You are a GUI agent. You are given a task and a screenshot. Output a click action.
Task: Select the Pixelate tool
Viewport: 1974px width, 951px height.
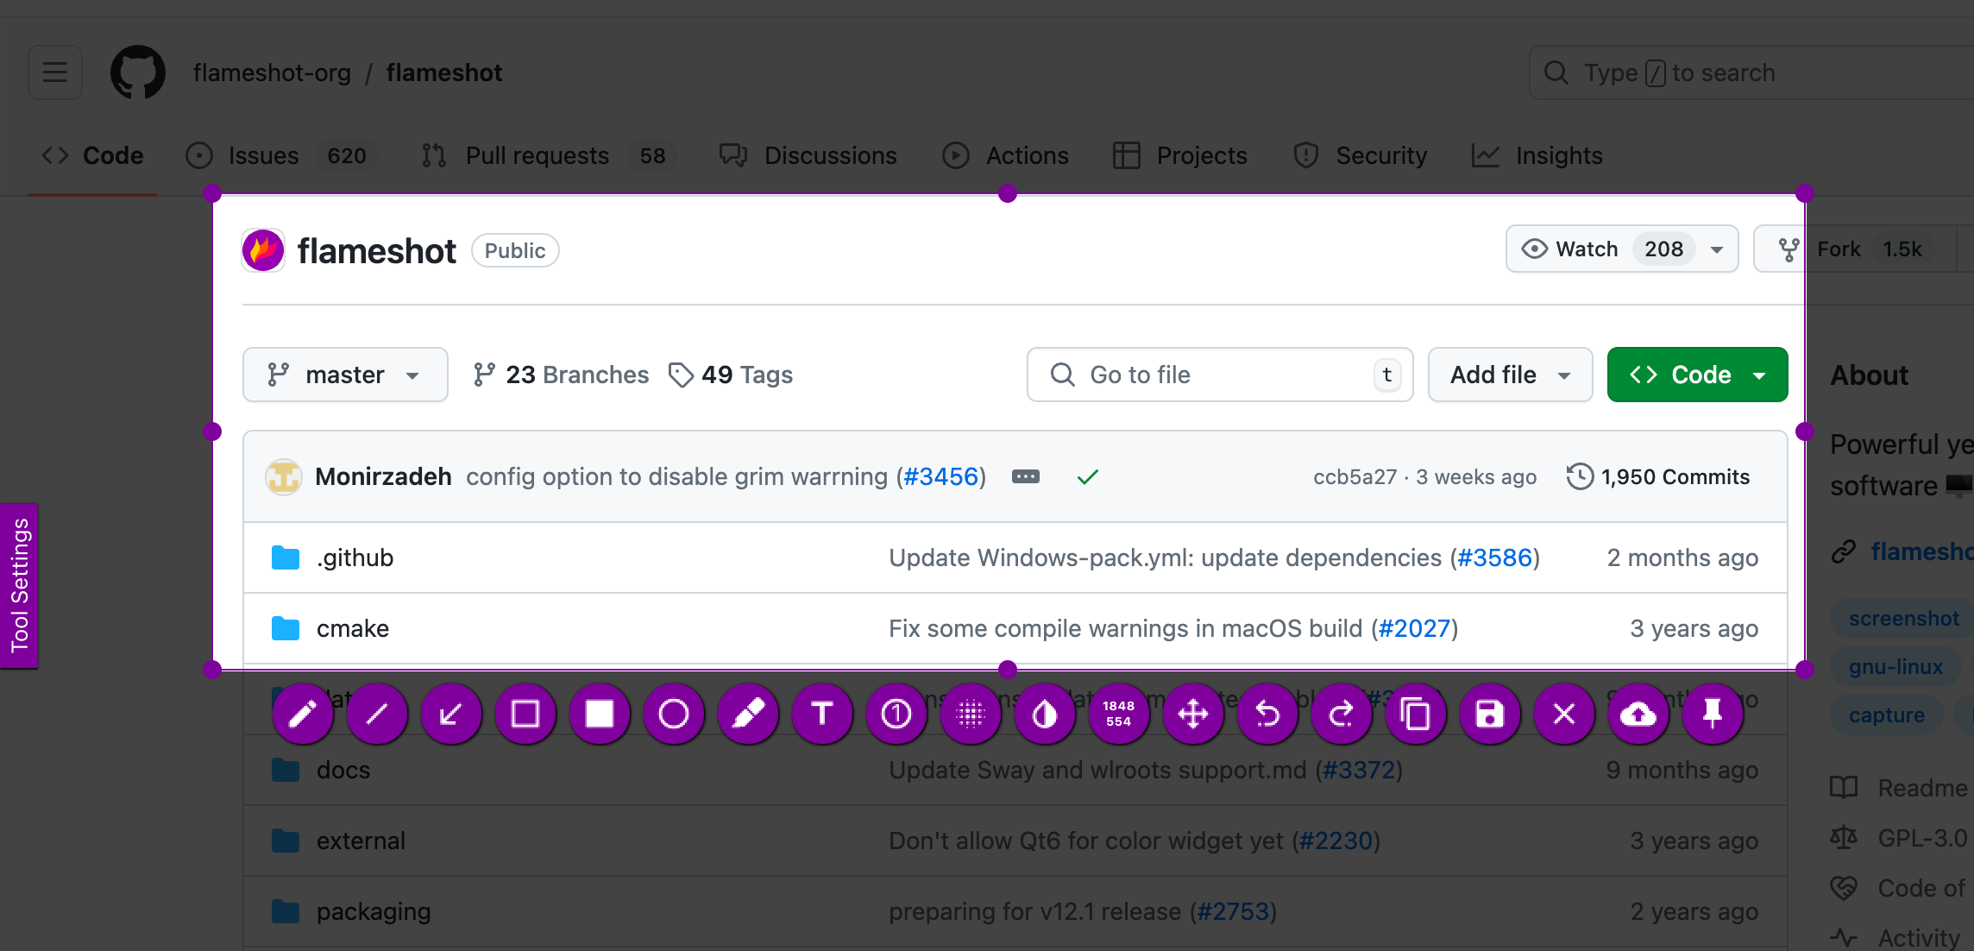coord(971,714)
